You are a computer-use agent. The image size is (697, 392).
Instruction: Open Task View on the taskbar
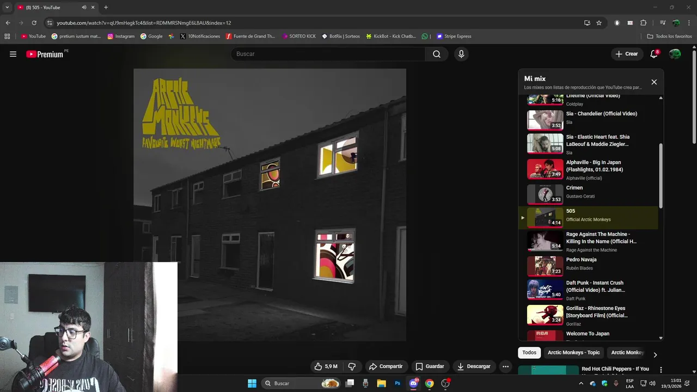tap(350, 383)
